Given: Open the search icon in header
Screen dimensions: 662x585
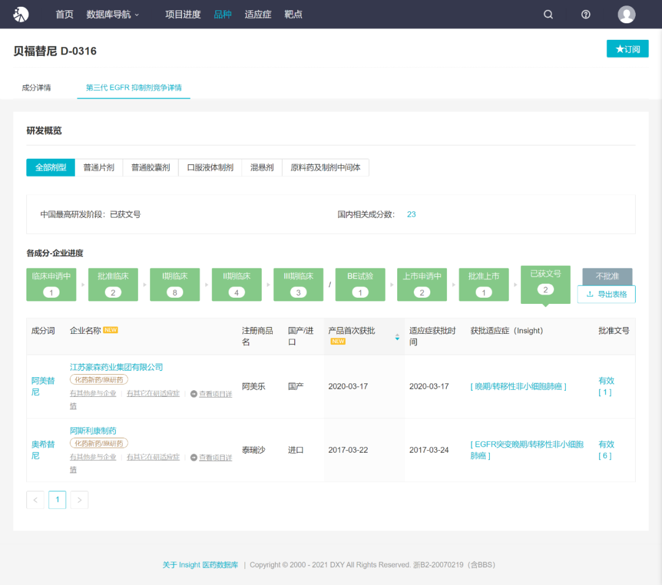Looking at the screenshot, I should [x=548, y=14].
